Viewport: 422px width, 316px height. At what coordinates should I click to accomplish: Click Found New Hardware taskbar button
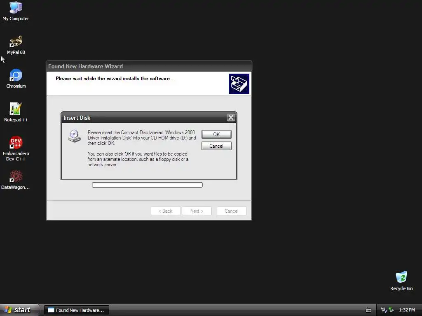click(x=77, y=310)
